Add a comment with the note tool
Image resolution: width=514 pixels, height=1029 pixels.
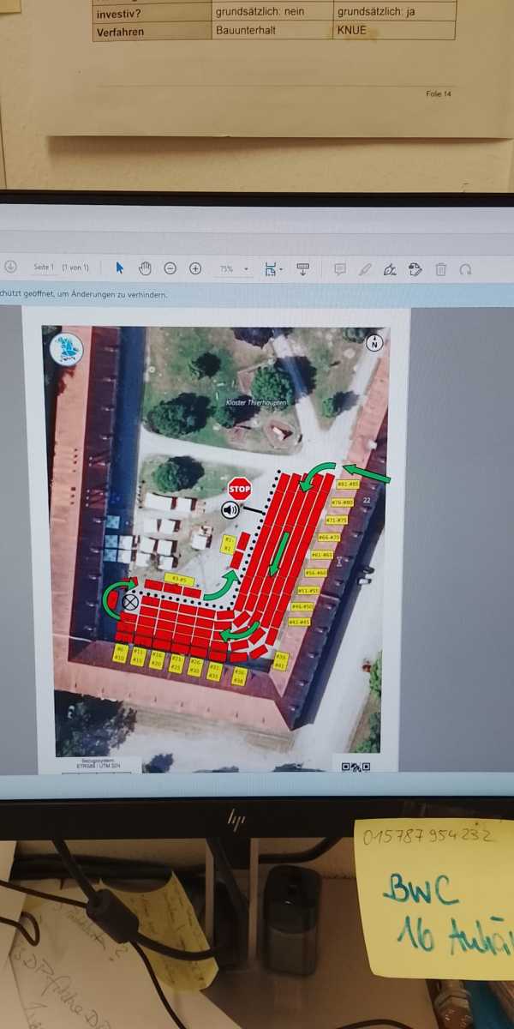[339, 269]
